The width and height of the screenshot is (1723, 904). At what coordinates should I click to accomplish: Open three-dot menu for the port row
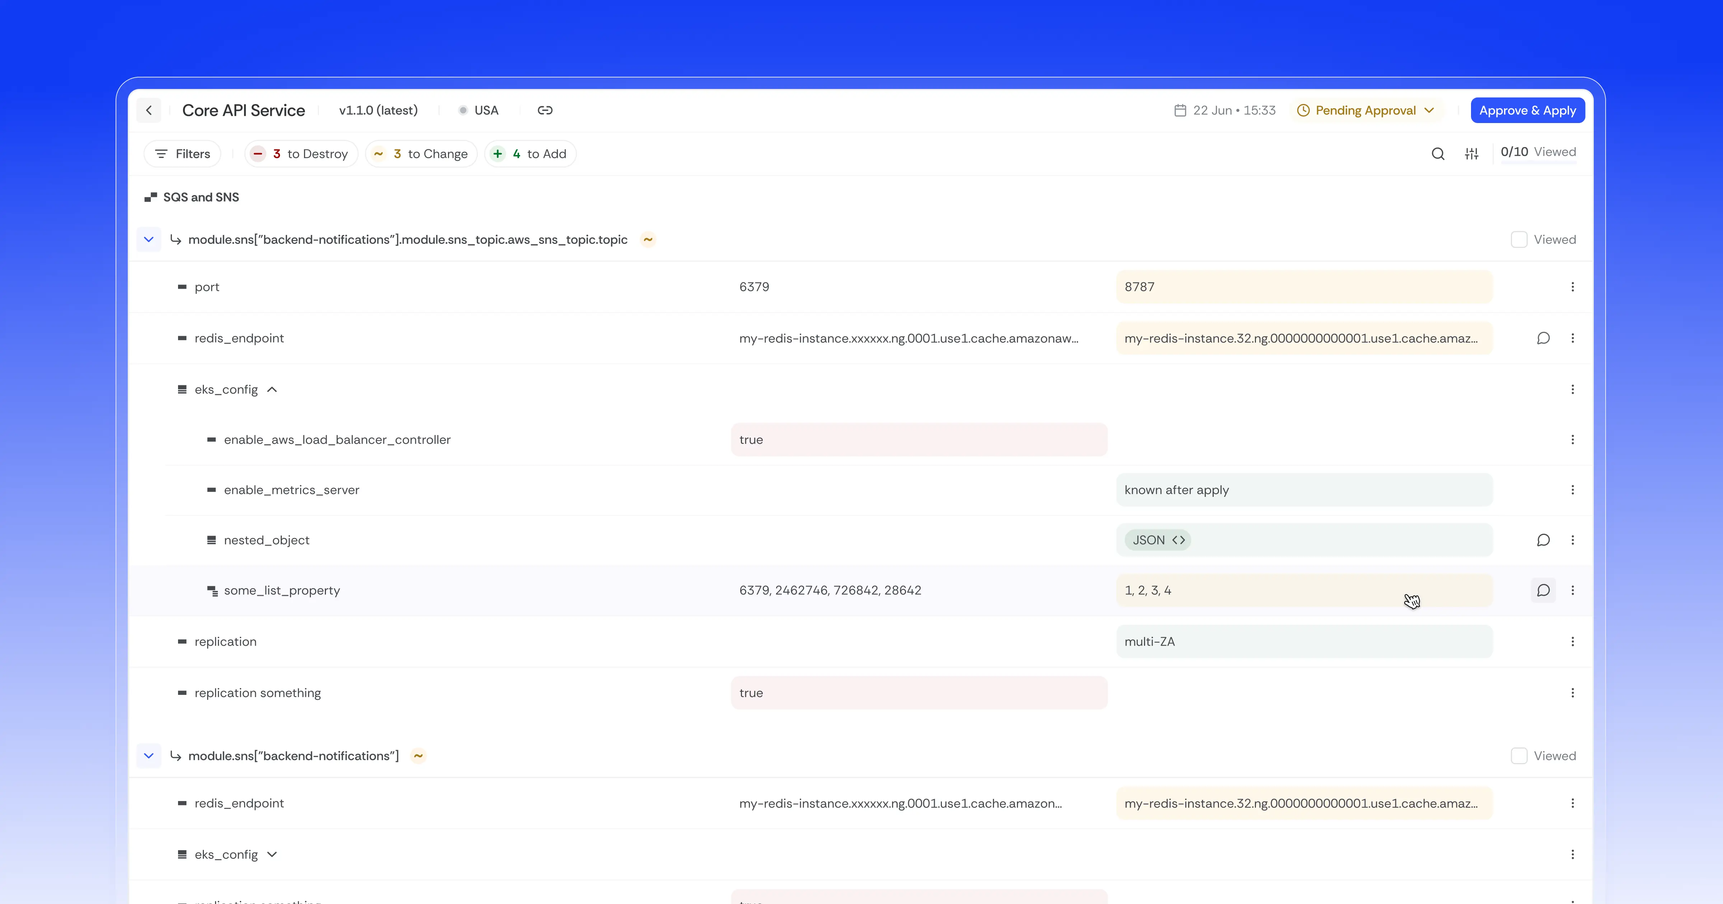click(x=1573, y=287)
